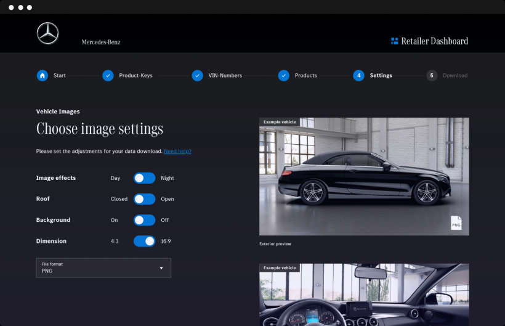
Task: Click the interior preview dashboard image
Action: click(364, 295)
